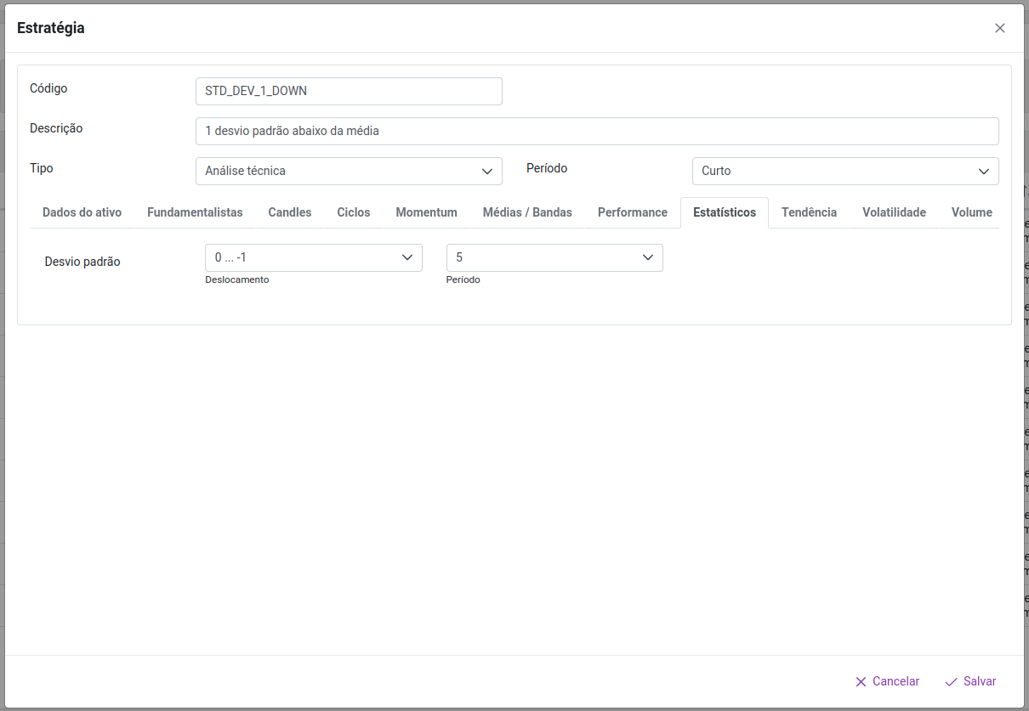Open the Deslocamento dropdown

click(313, 257)
